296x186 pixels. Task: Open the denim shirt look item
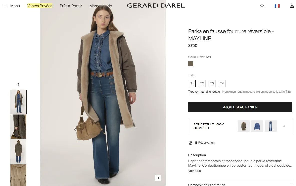tap(257, 126)
